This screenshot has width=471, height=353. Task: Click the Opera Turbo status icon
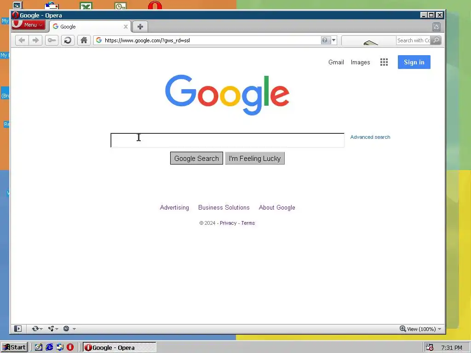(x=66, y=329)
